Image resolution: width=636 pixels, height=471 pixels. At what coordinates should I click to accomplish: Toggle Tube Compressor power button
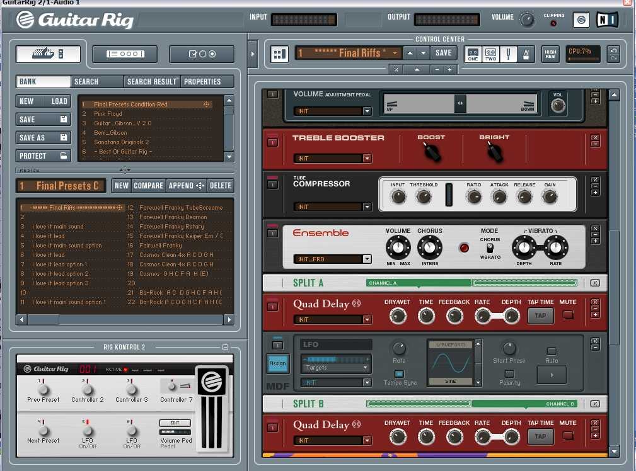(272, 184)
